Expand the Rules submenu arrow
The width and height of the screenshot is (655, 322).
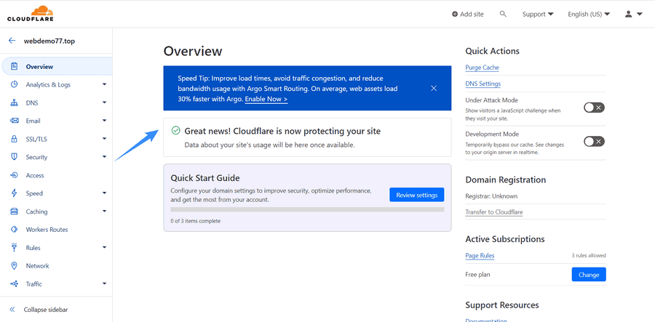[104, 247]
